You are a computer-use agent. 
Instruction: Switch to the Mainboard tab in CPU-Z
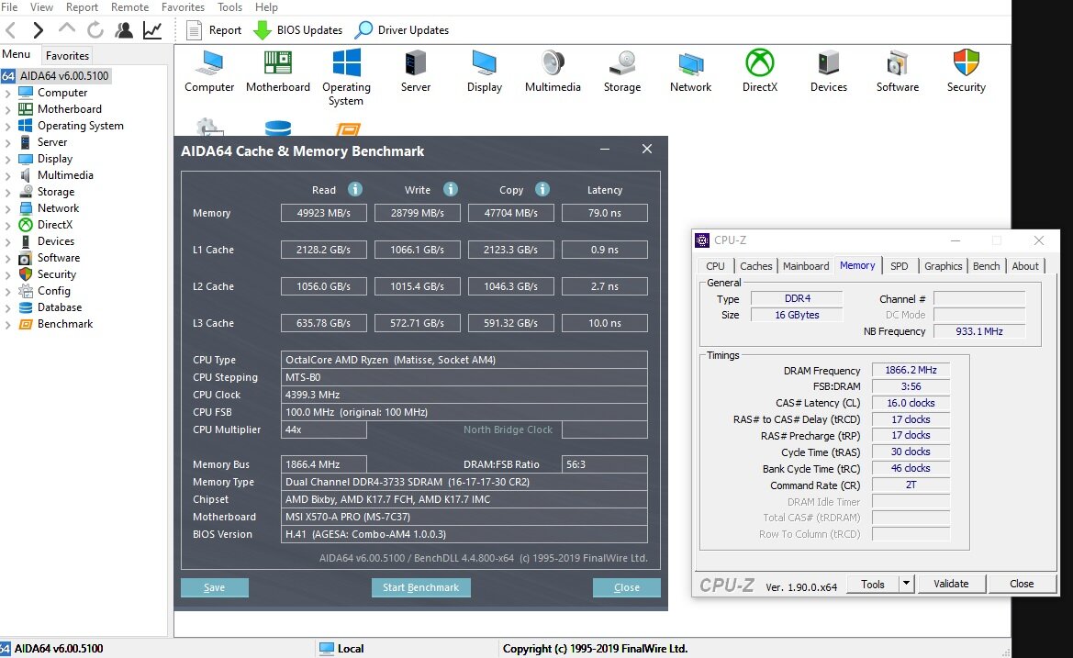click(x=806, y=266)
